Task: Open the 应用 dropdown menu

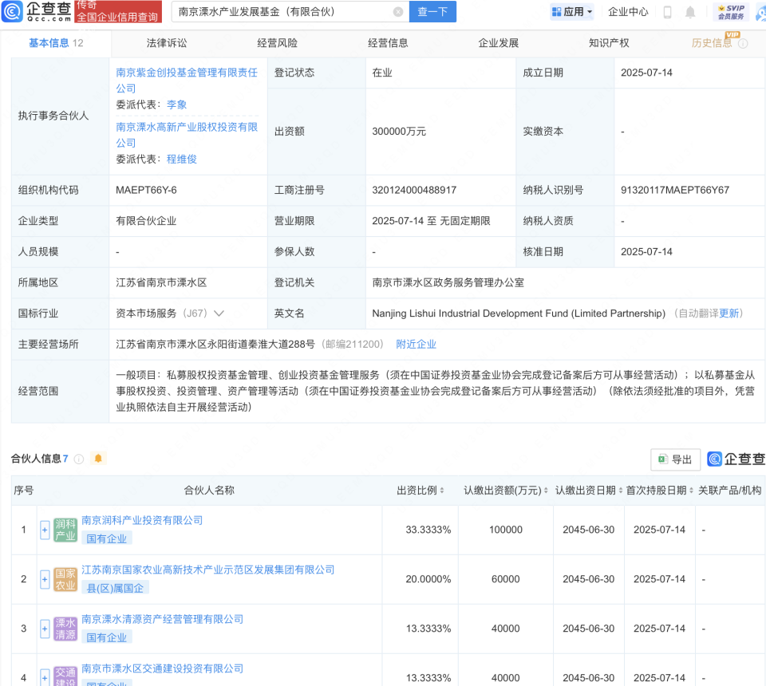Action: (x=571, y=12)
